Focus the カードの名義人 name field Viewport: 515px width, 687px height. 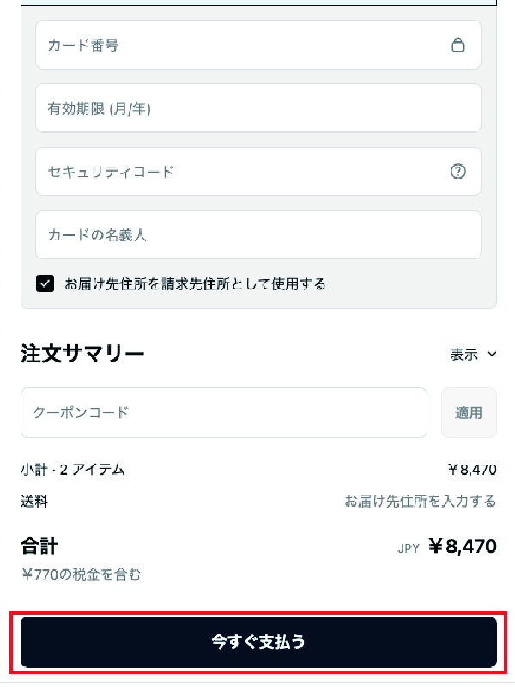(257, 235)
